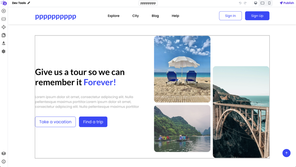
Task: Click the Publish button
Action: 287,3
